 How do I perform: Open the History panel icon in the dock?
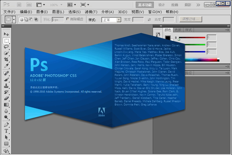click(158, 35)
